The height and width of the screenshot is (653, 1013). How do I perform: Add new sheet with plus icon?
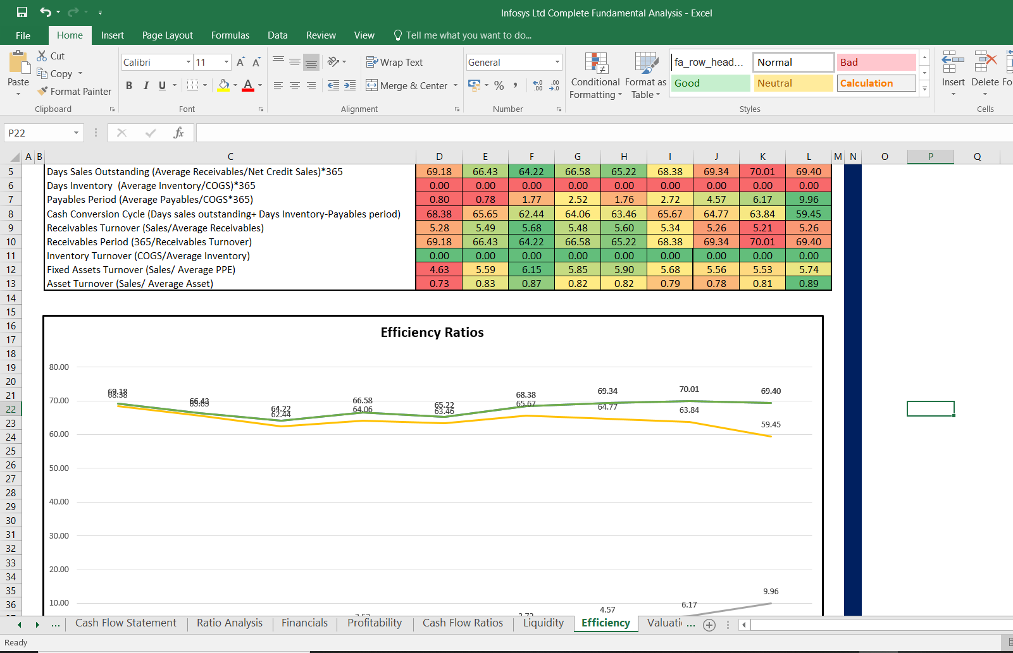tap(709, 625)
